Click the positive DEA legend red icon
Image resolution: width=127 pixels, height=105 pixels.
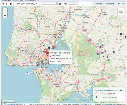coord(96,94)
